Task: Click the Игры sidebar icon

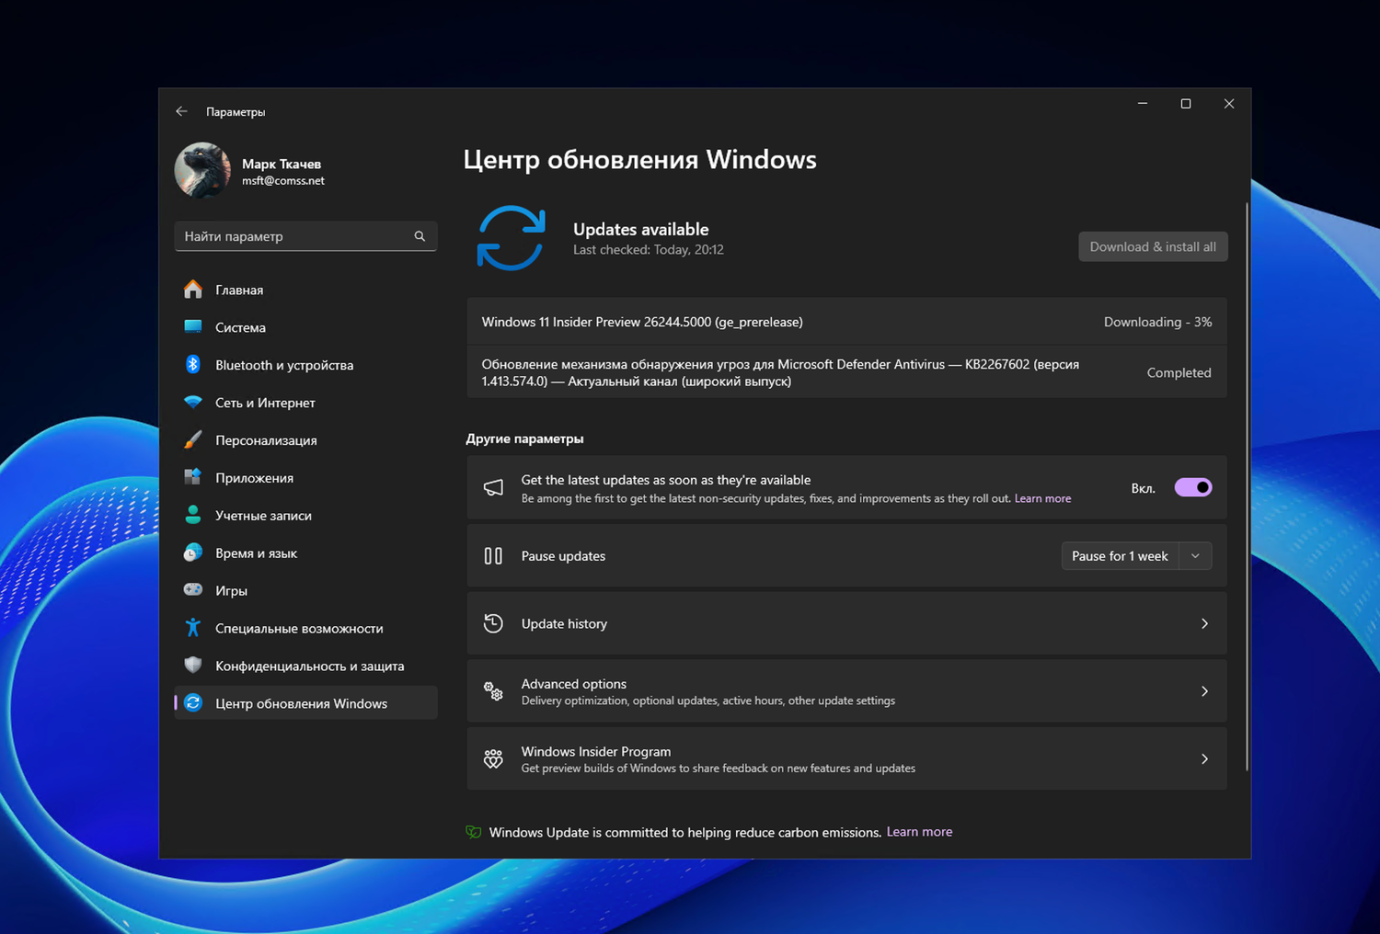Action: click(x=193, y=590)
